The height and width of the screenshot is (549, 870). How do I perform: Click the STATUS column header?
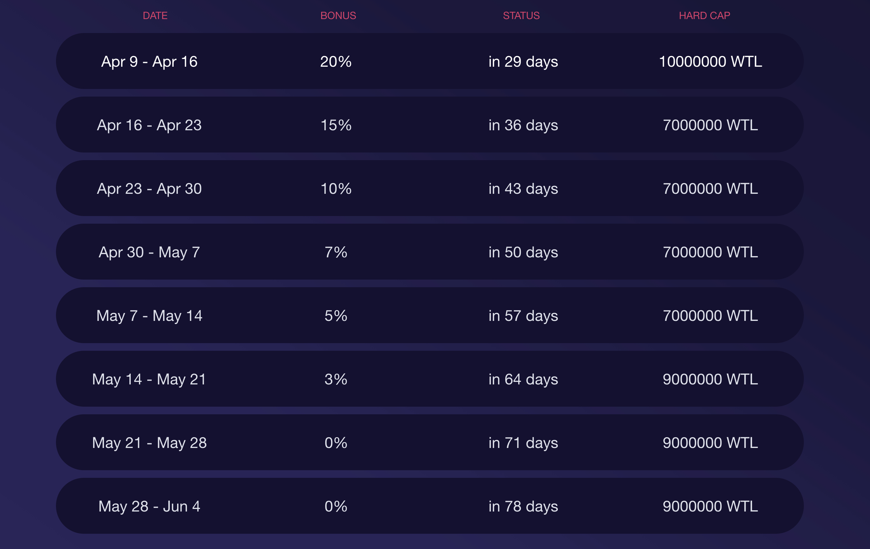coord(521,16)
